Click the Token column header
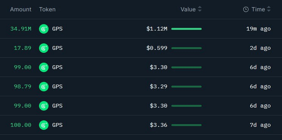 47,9
